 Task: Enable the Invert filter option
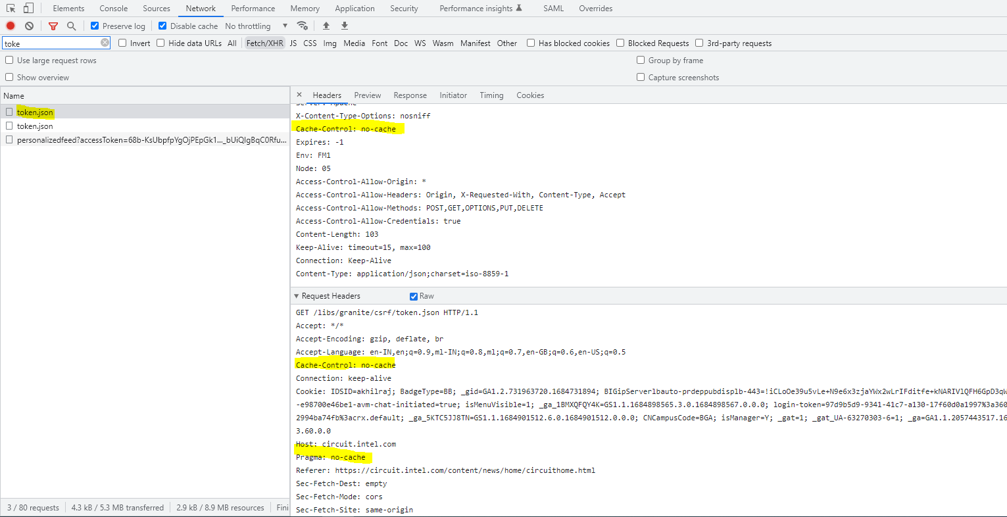(x=122, y=42)
